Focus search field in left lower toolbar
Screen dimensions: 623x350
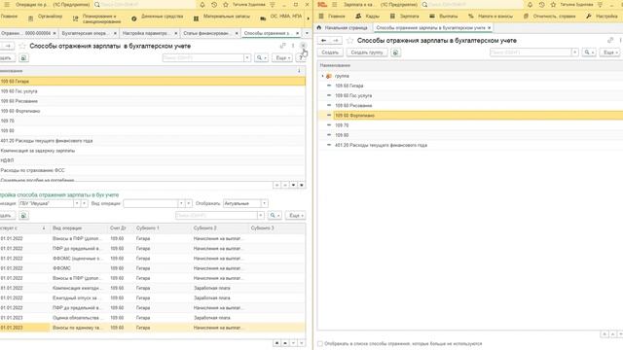[216, 216]
